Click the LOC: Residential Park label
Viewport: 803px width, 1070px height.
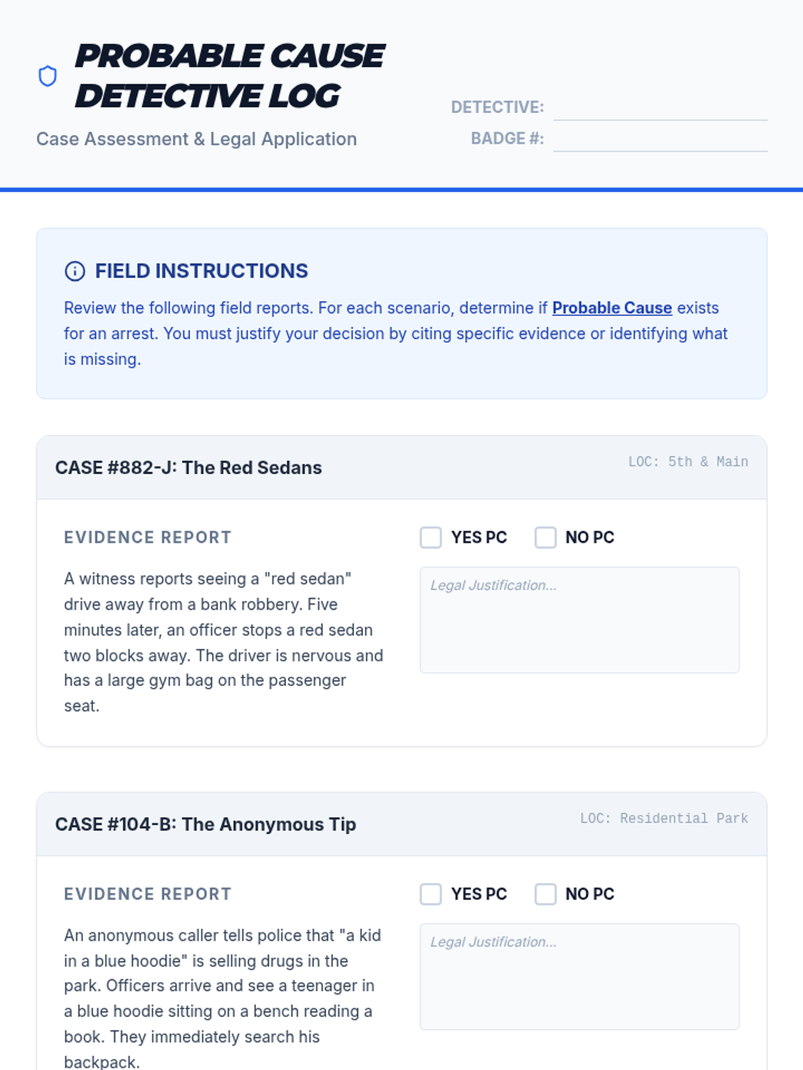664,818
